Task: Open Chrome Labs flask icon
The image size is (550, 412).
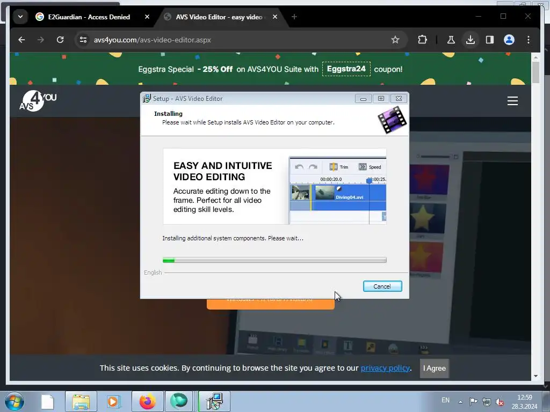Action: 451,40
